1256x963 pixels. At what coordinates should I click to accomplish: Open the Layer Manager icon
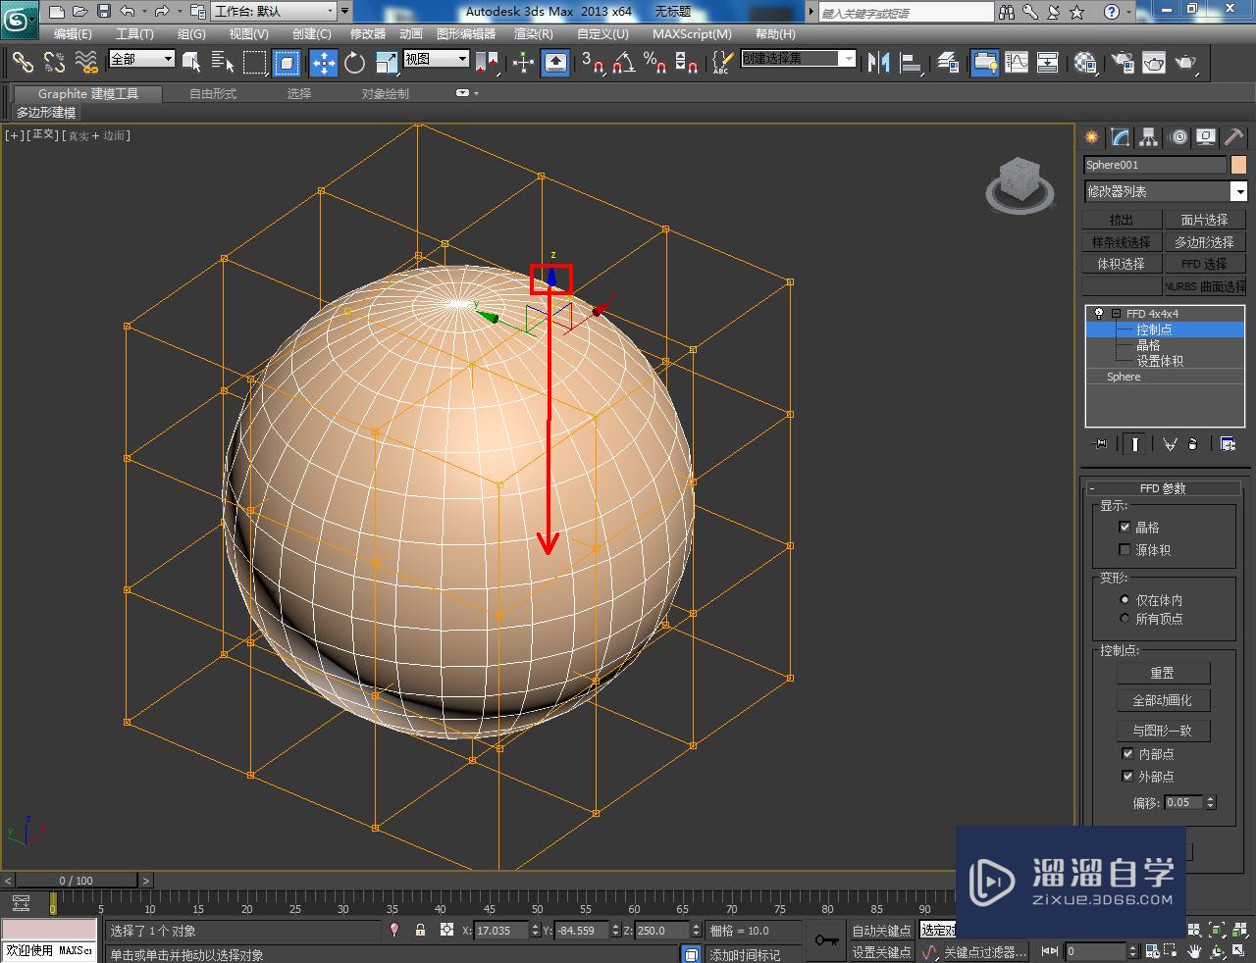coord(948,63)
